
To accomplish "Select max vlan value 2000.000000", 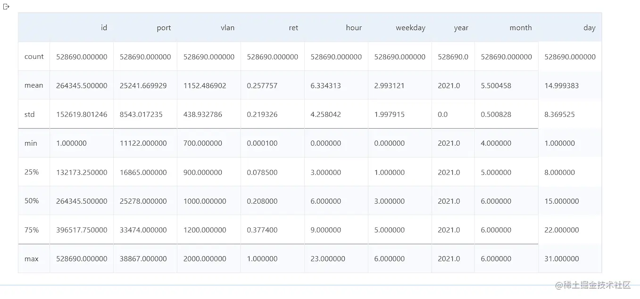I will click(205, 259).
